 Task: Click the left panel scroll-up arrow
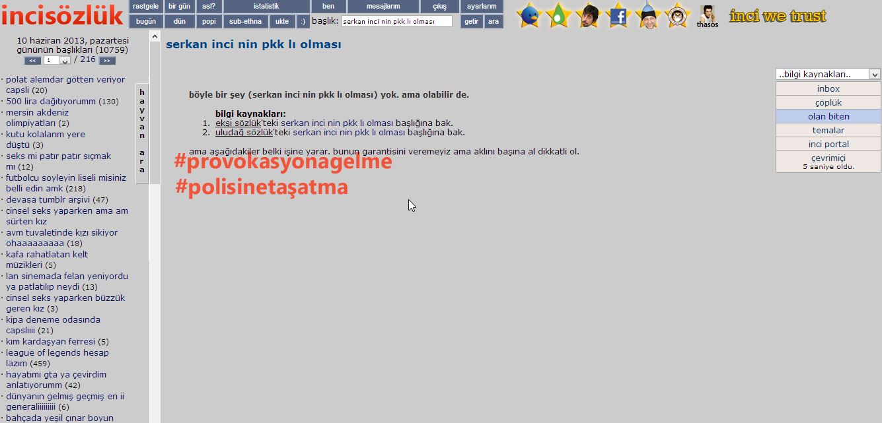[155, 36]
